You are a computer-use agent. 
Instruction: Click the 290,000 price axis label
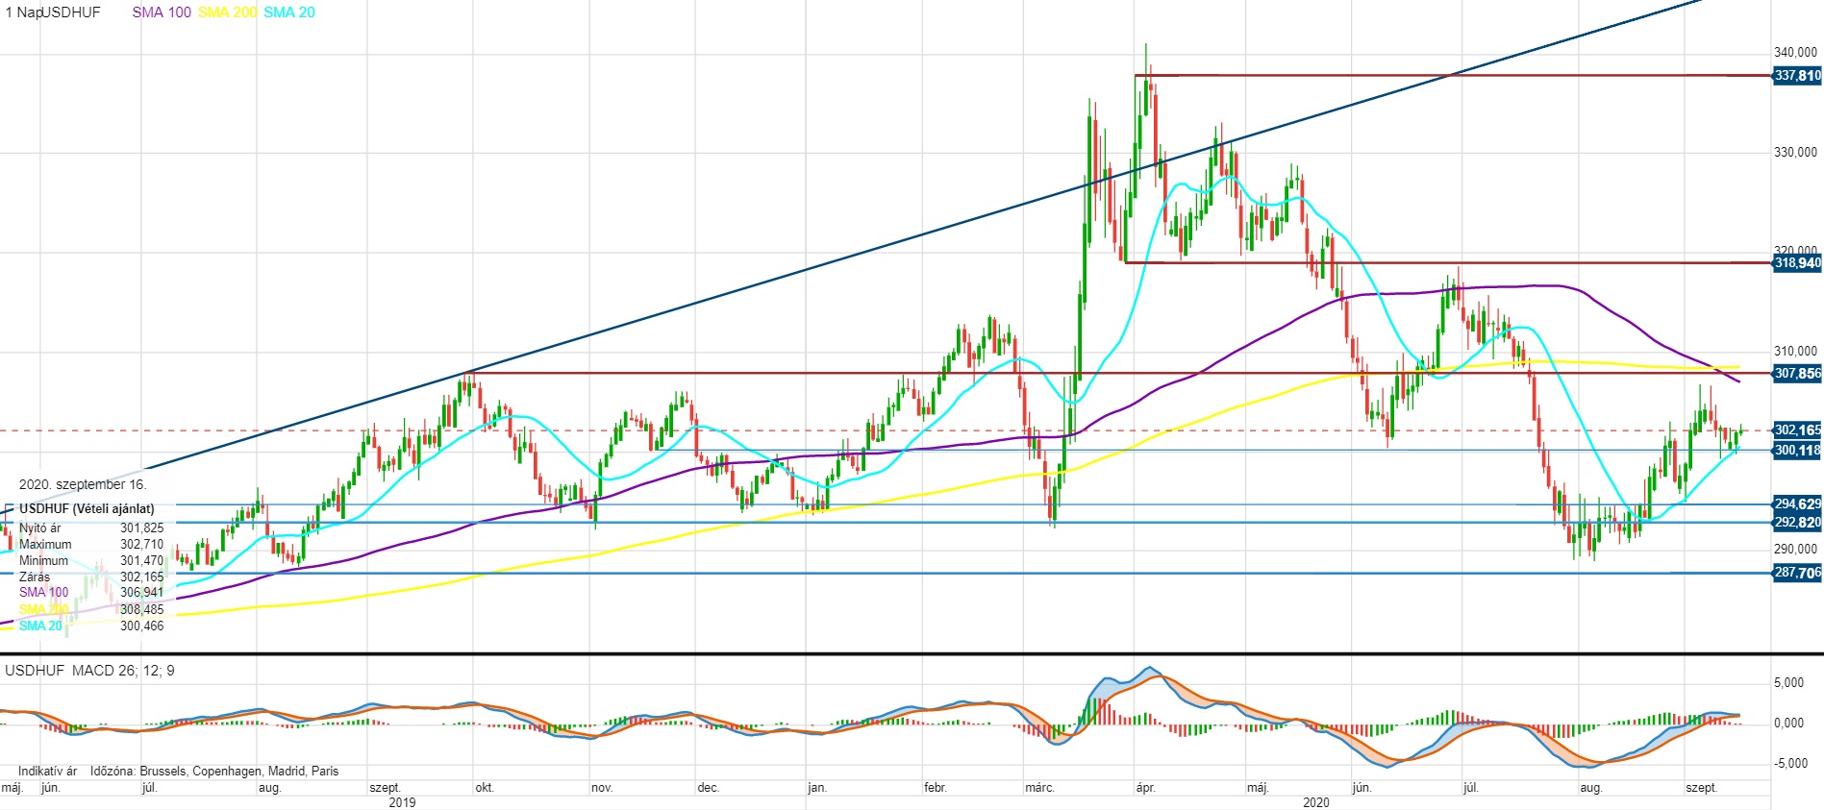1795,549
